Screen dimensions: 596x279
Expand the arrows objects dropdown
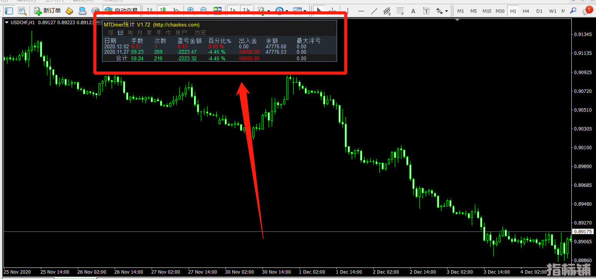pos(447,11)
